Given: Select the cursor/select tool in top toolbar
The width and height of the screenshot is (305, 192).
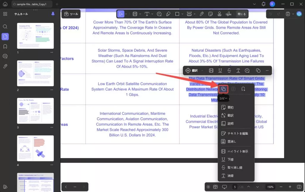Looking at the screenshot, I should click(121, 14).
